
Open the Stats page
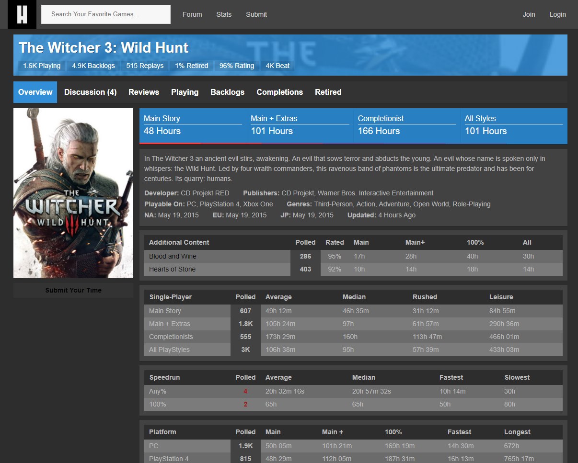tap(224, 14)
